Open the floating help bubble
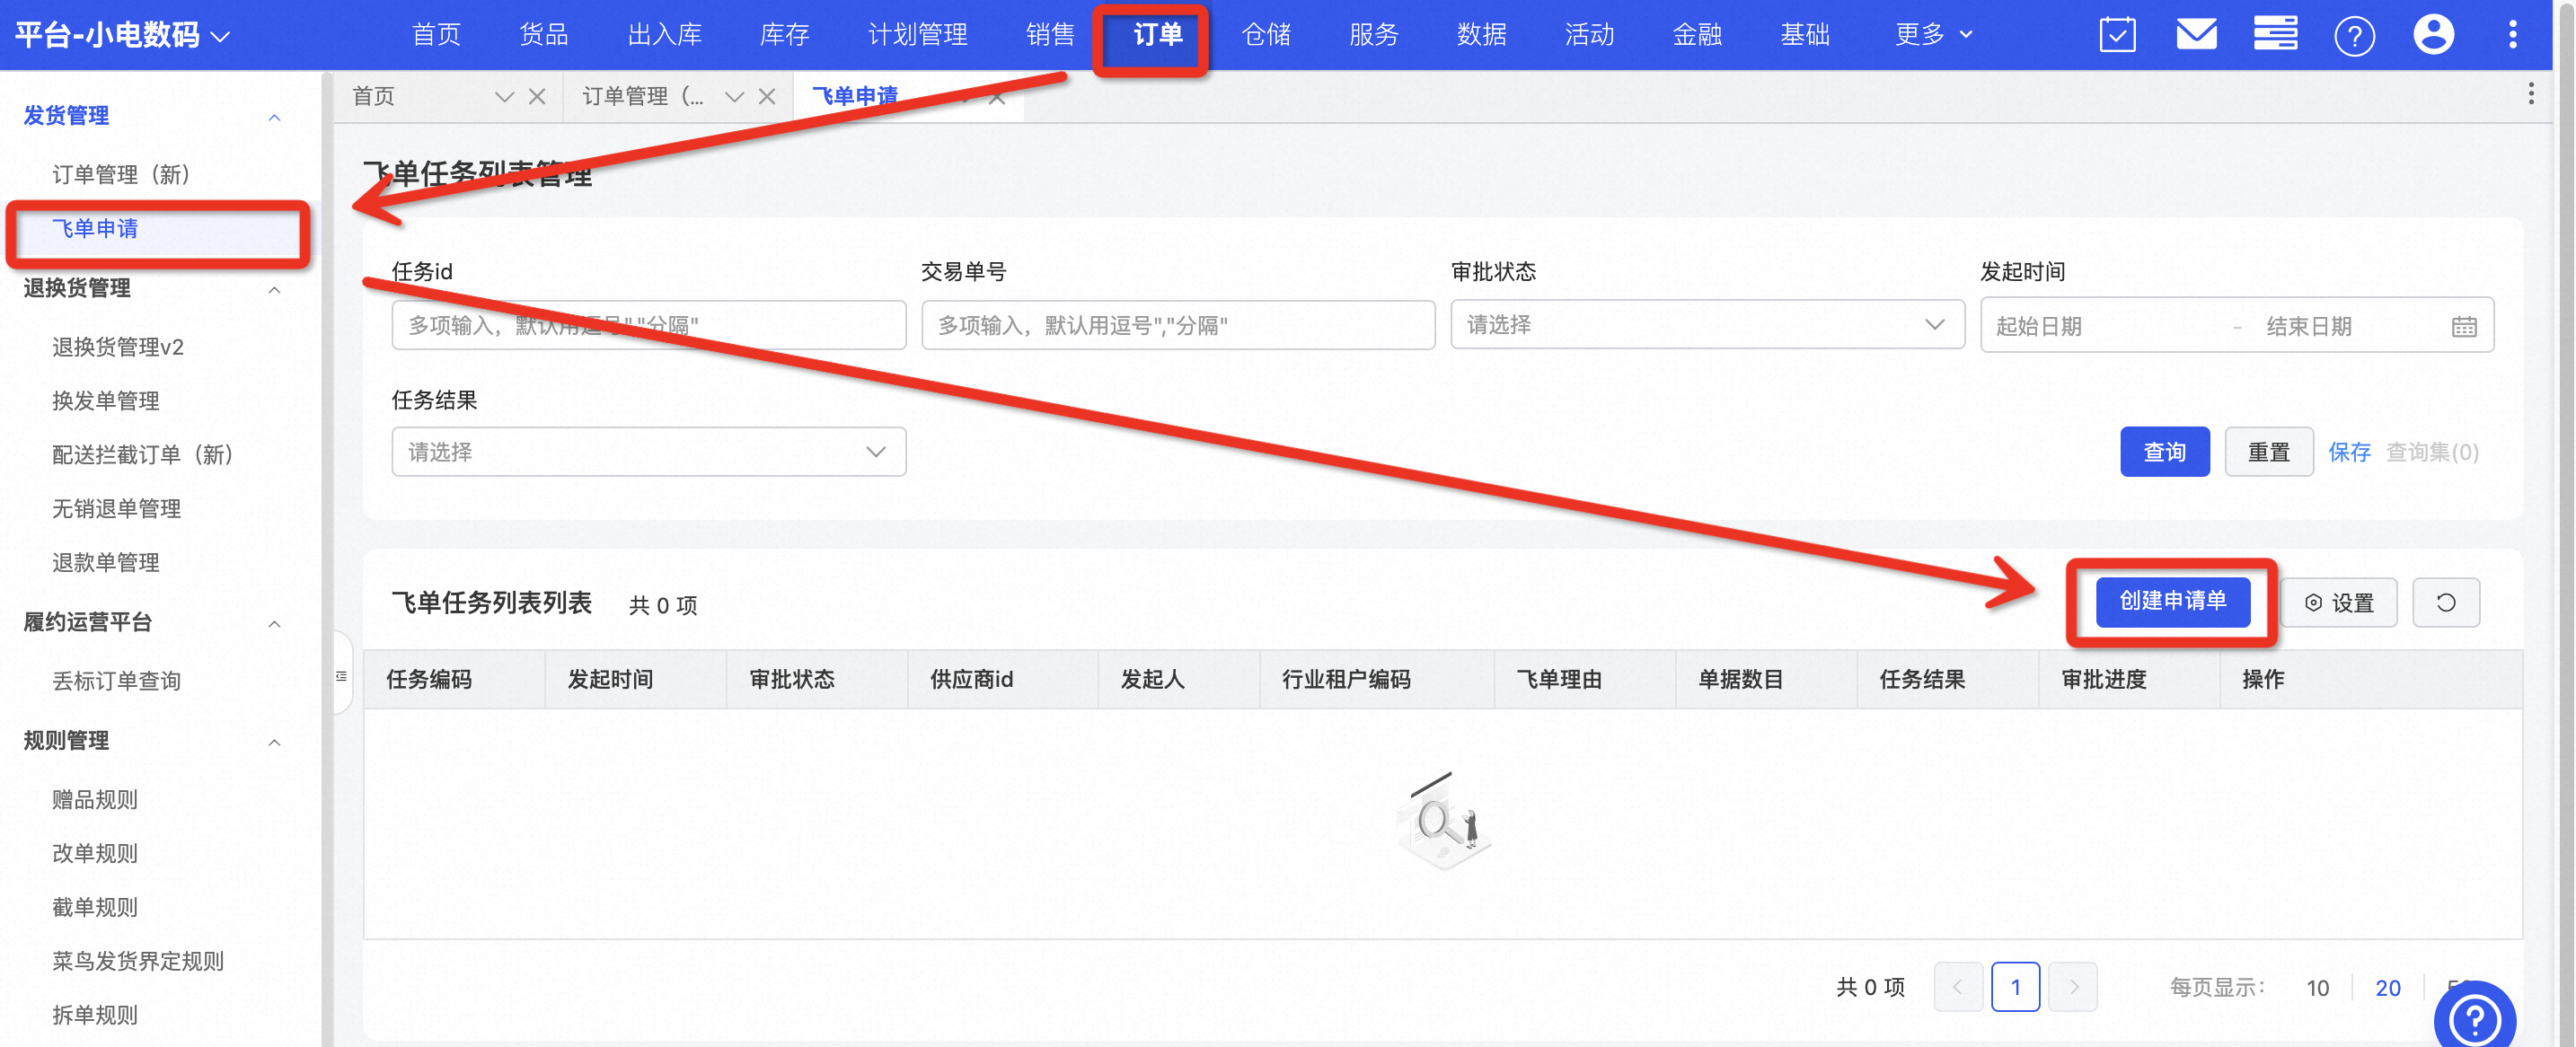 pos(2474,1018)
